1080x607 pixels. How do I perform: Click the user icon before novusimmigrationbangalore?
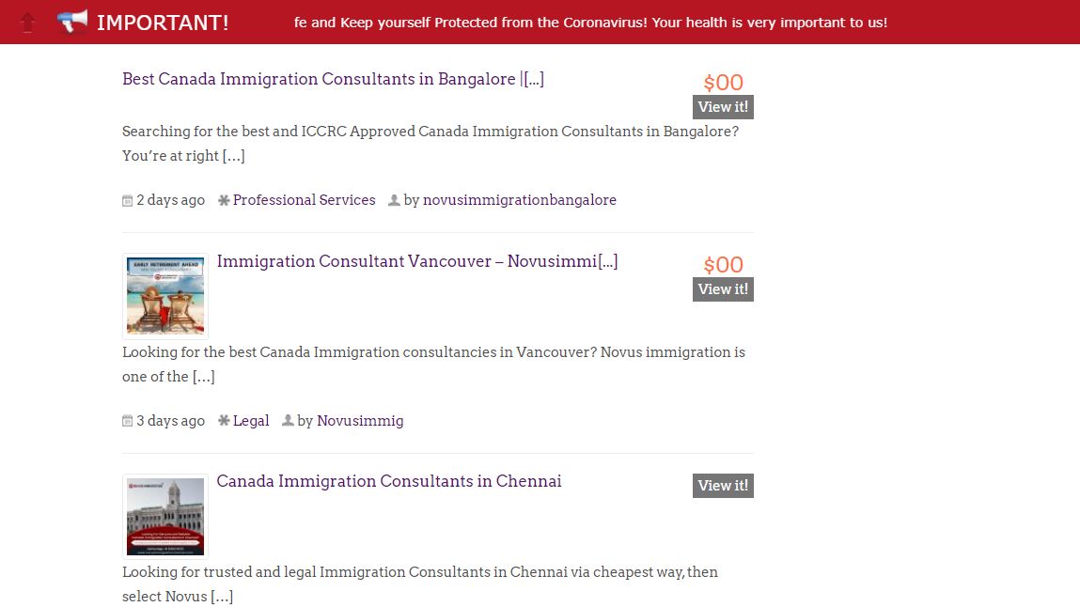394,200
